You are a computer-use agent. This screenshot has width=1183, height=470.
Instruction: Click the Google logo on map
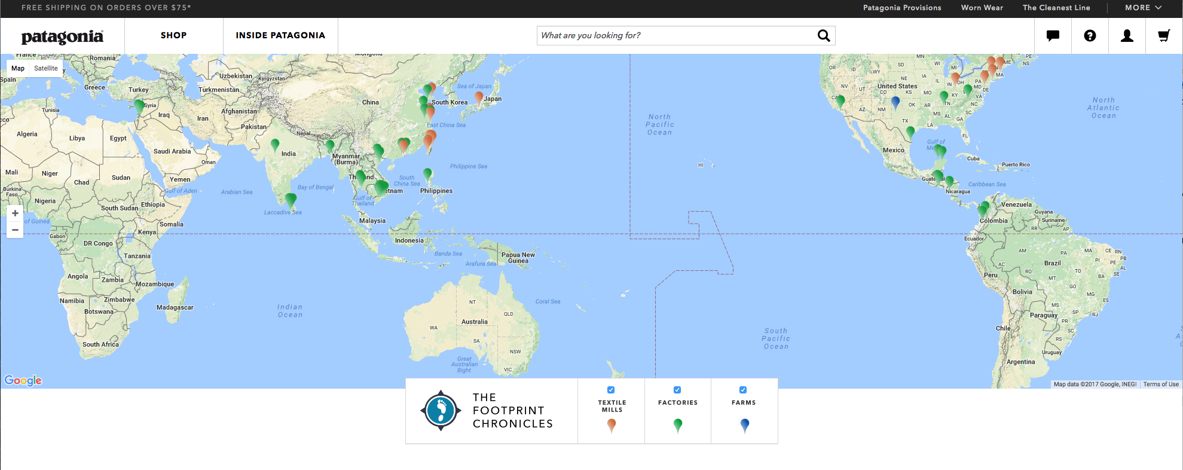click(x=23, y=380)
